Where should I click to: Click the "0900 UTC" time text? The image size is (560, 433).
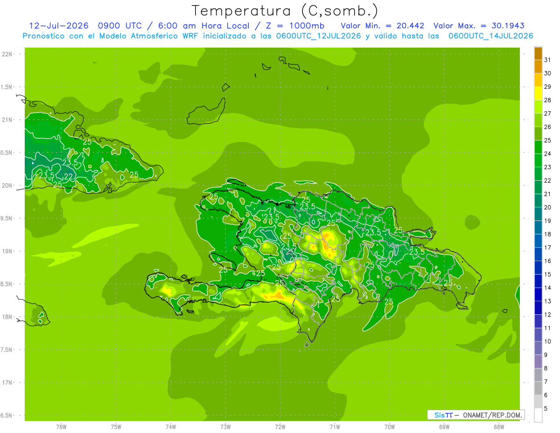[120, 26]
